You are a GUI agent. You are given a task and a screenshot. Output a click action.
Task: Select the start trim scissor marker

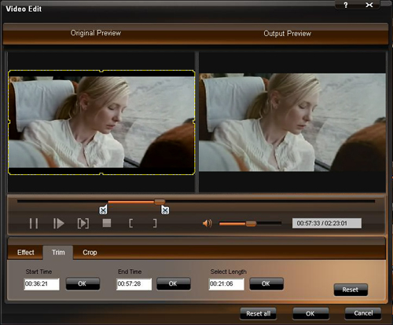103,210
